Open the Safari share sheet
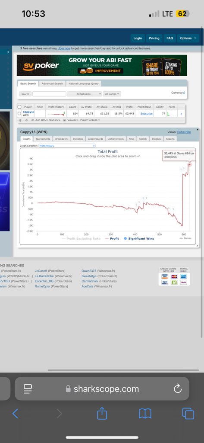Image resolution: width=204 pixels, height=443 pixels. tap(102, 413)
